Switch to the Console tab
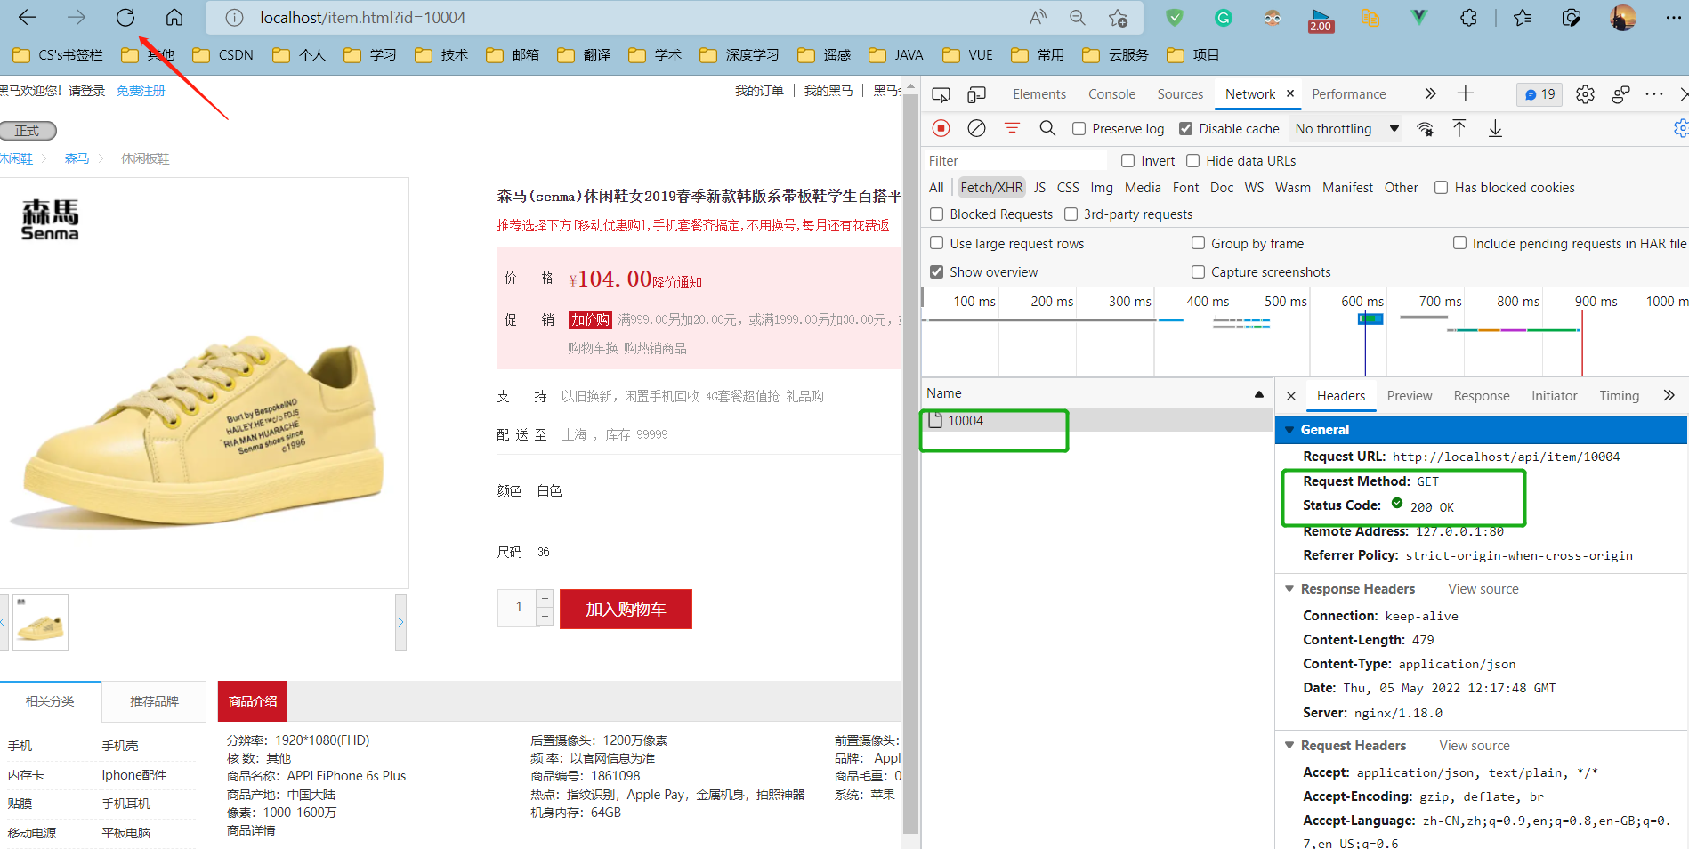1689x849 pixels. point(1111,94)
